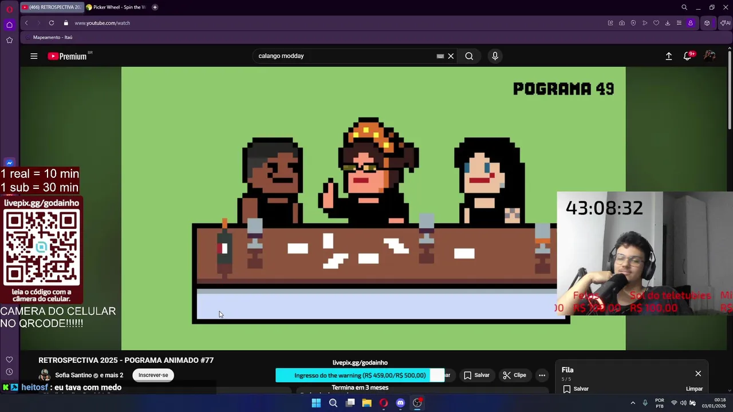The width and height of the screenshot is (733, 412).
Task: Open the Opera sidebar heart icon
Action: click(9, 359)
